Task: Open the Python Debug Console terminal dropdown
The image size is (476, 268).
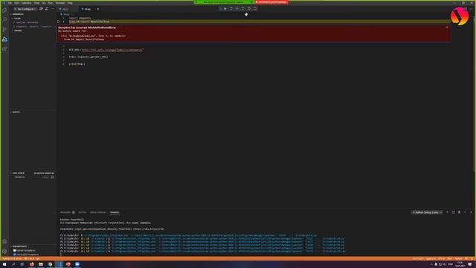Action: pos(427,212)
